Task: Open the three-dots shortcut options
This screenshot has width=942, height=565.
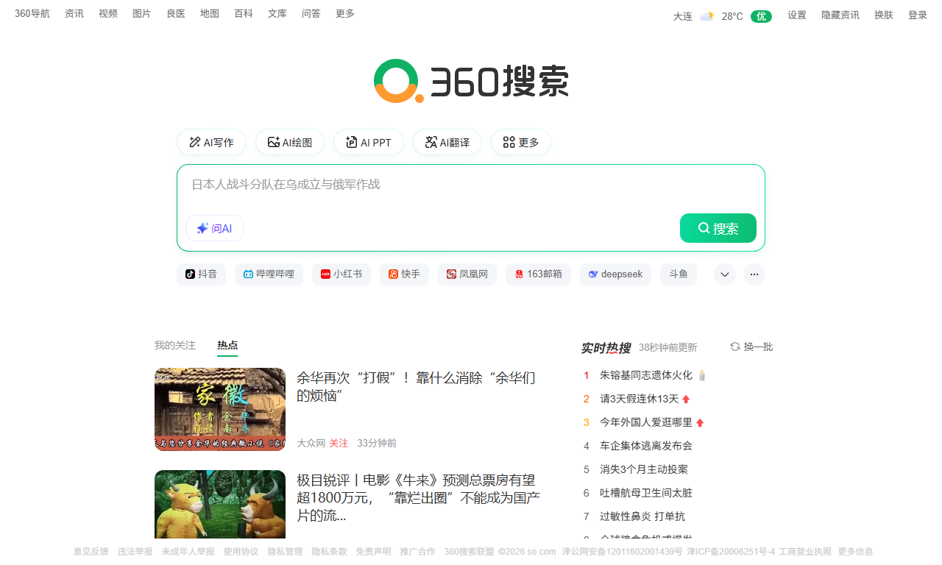Action: (754, 274)
